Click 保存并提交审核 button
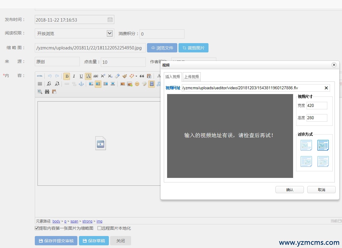This screenshot has width=342, height=248. point(56,241)
